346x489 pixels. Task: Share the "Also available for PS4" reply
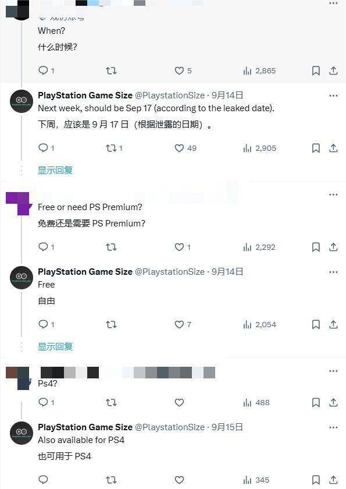[333, 480]
